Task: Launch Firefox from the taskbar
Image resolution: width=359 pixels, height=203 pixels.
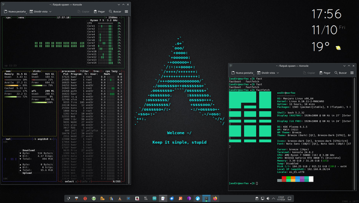Action: tap(215, 199)
